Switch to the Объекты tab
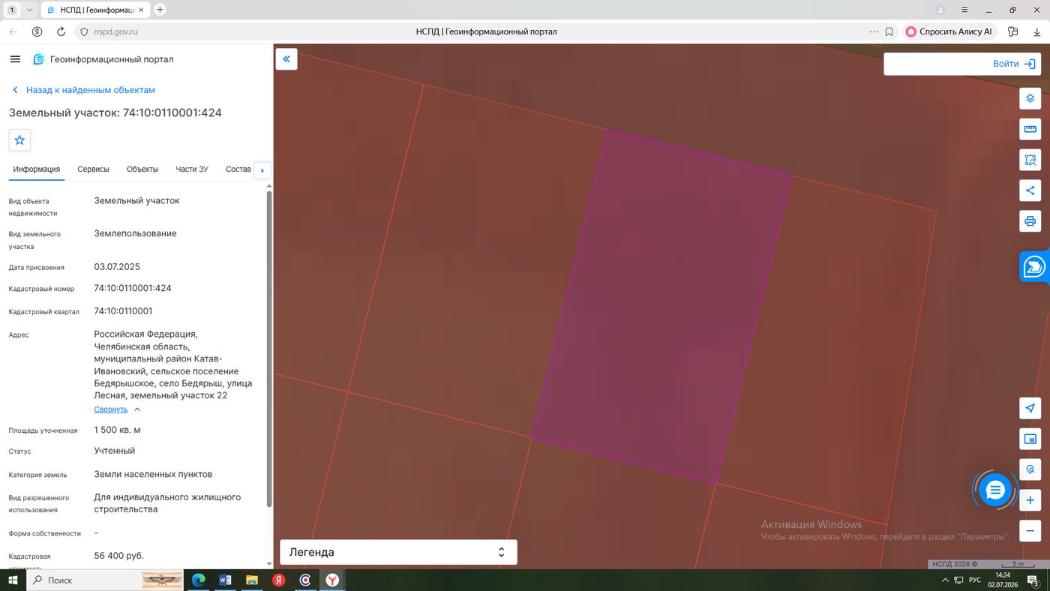This screenshot has width=1050, height=591. click(142, 169)
